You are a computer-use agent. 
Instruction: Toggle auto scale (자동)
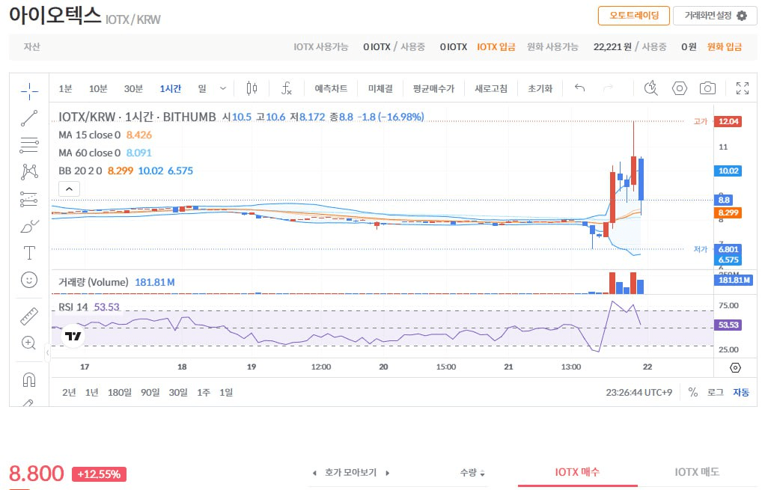[x=740, y=392]
